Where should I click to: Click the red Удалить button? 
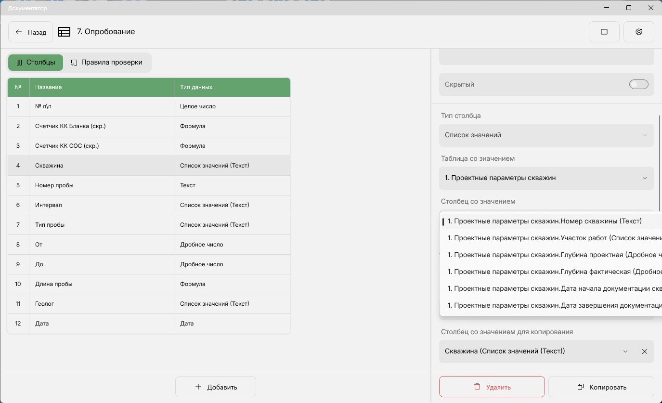click(x=492, y=387)
